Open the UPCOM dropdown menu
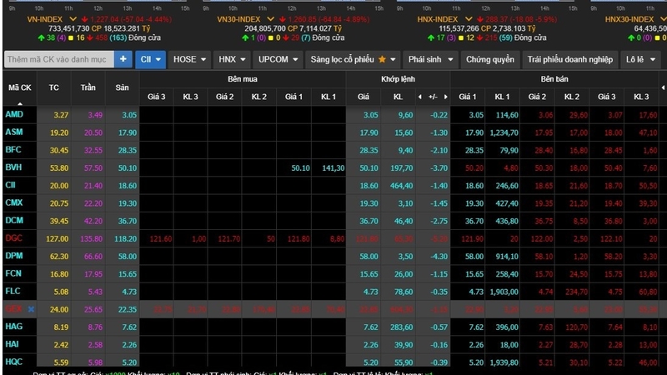The width and height of the screenshot is (667, 375). 278,59
